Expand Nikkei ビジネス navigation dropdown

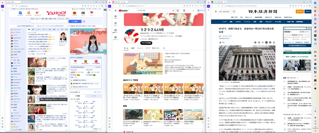point(238,21)
